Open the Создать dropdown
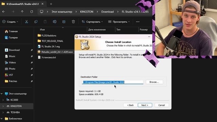 pyautogui.click(x=11, y=22)
